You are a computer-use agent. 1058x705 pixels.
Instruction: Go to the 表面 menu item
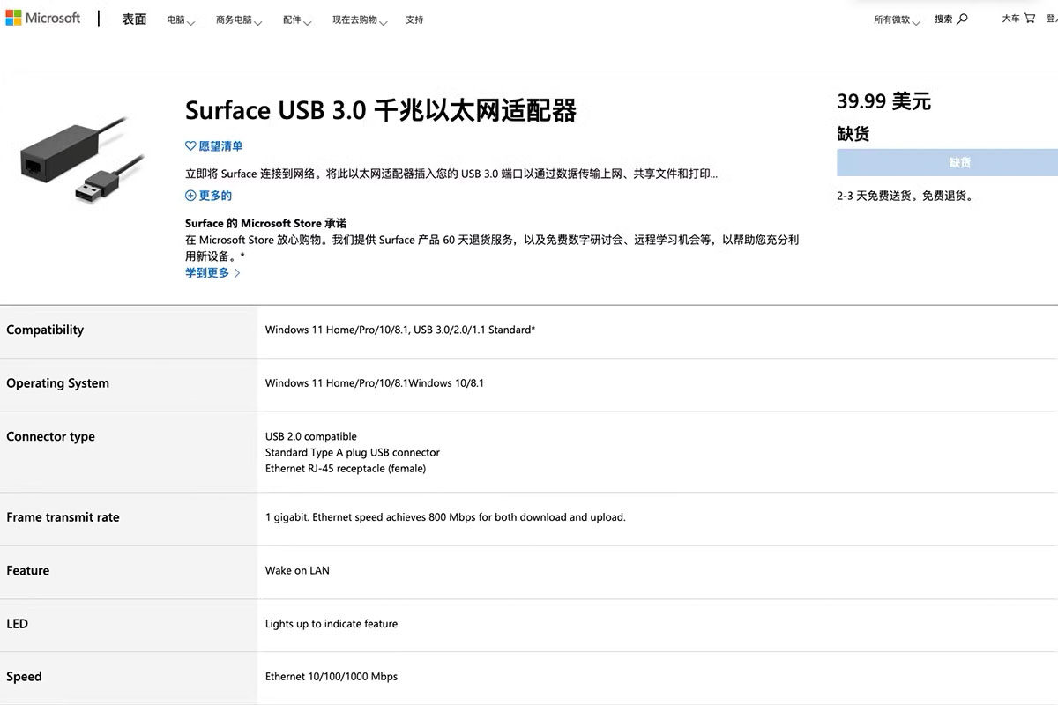click(x=134, y=19)
